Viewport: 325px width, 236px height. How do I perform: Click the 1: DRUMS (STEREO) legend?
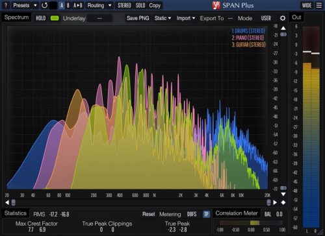[x=248, y=31]
